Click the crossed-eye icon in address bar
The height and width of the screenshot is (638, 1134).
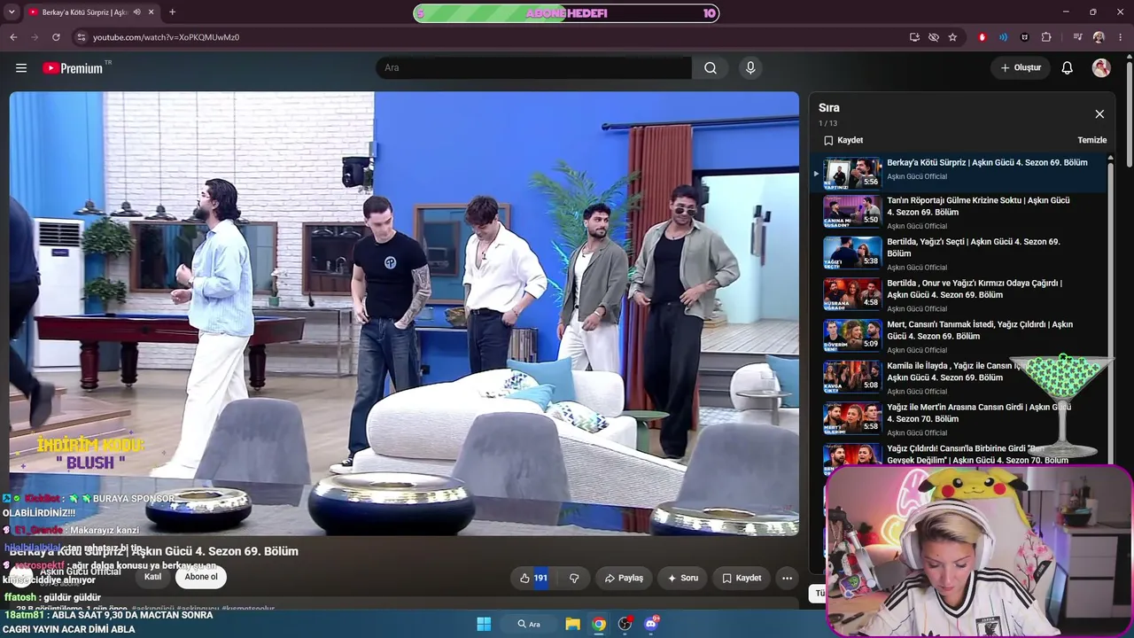(x=934, y=37)
